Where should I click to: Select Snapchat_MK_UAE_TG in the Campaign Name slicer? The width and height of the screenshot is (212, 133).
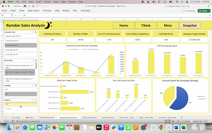click(21, 36)
